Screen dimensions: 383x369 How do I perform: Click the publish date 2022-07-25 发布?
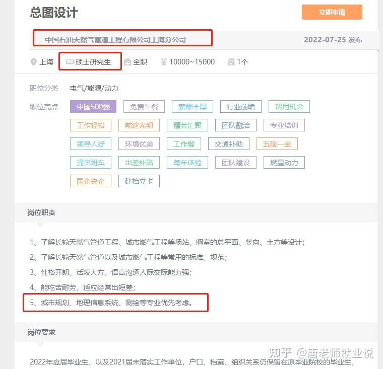(333, 40)
